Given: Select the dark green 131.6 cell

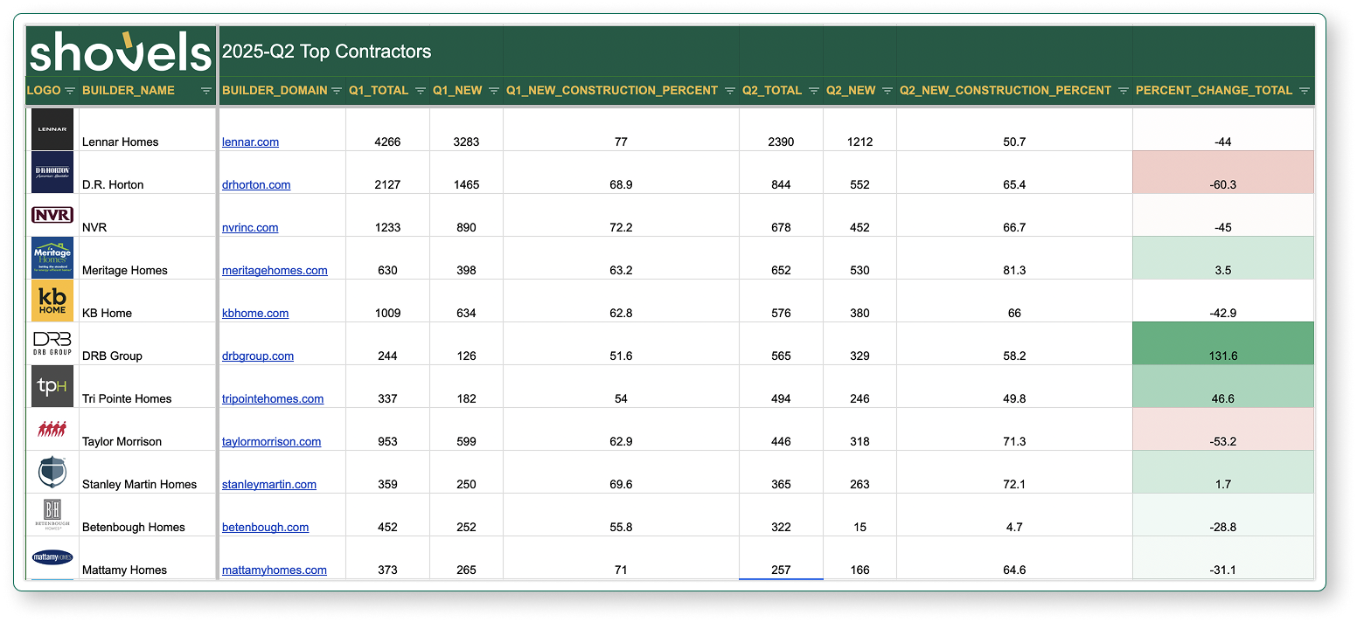Looking at the screenshot, I should click(1223, 343).
